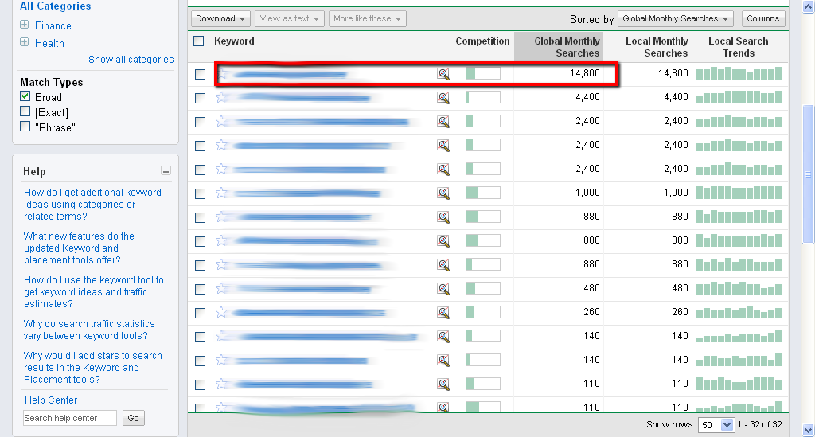The width and height of the screenshot is (815, 437).
Task: Uncheck the Broad match type
Action: (25, 97)
